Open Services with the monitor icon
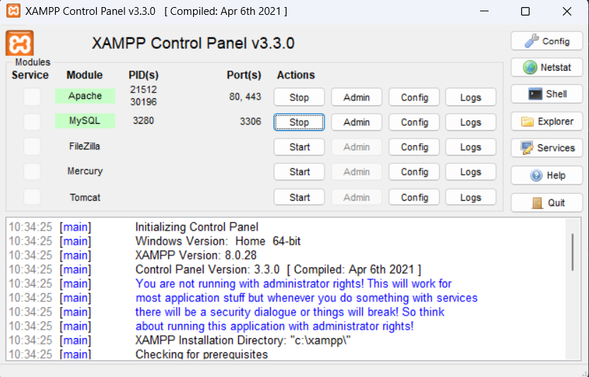This screenshot has height=377, width=589. (x=547, y=149)
